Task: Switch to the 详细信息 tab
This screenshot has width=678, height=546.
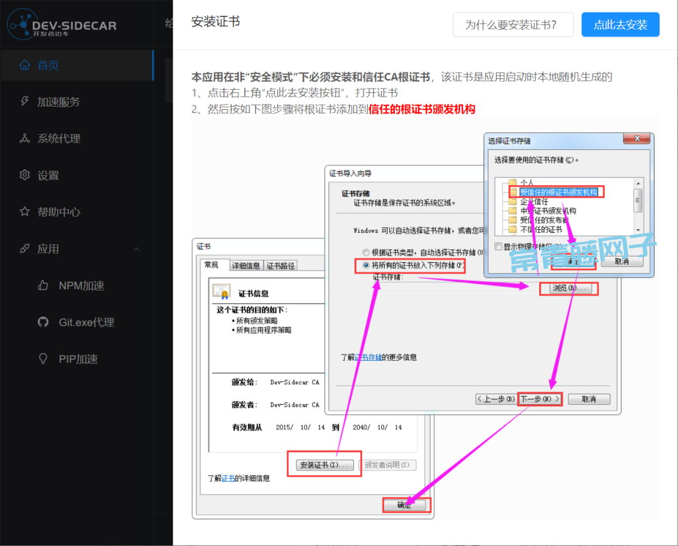Action: point(246,265)
